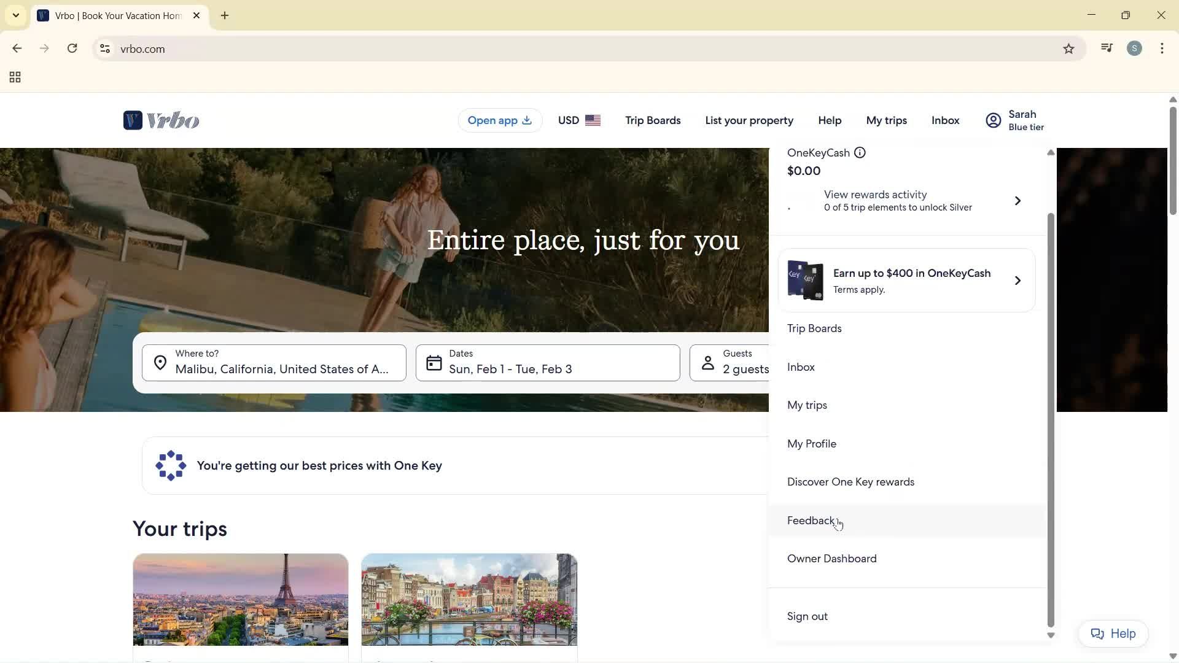Open the tab search dropdown chevron
Image resolution: width=1179 pixels, height=663 pixels.
tap(15, 15)
